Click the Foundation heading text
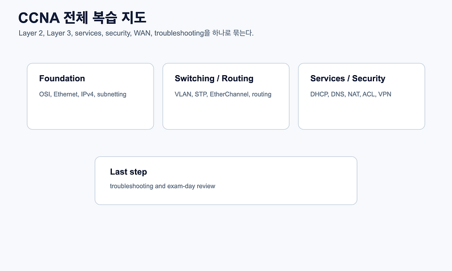Screen dimensions: 452x271 click(62, 78)
